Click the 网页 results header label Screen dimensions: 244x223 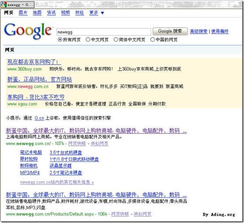[10, 50]
